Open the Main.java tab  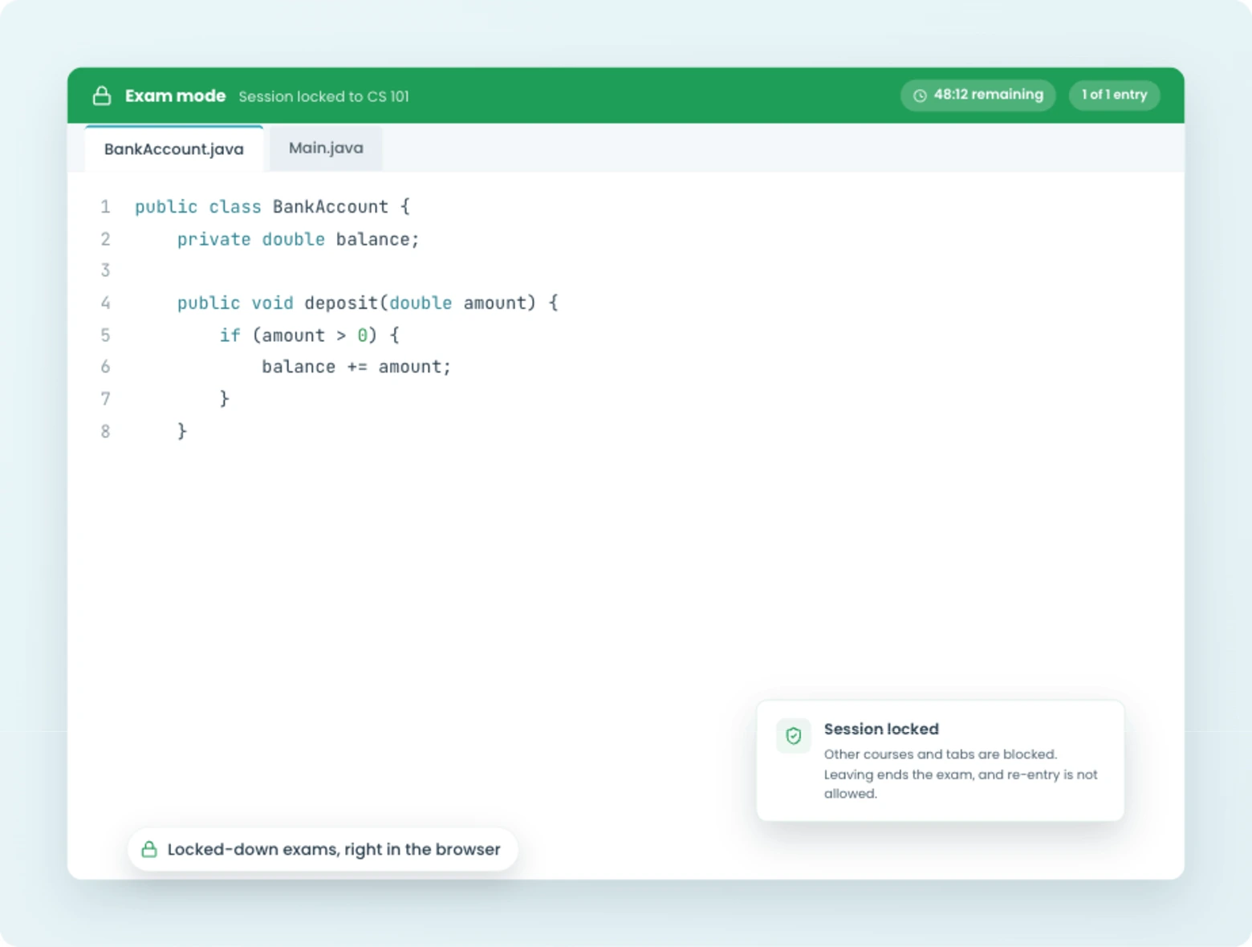point(326,148)
